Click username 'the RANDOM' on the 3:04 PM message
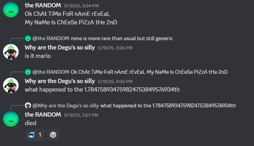Image resolution: width=254 pixels, height=146 pixels. coord(43,5)
